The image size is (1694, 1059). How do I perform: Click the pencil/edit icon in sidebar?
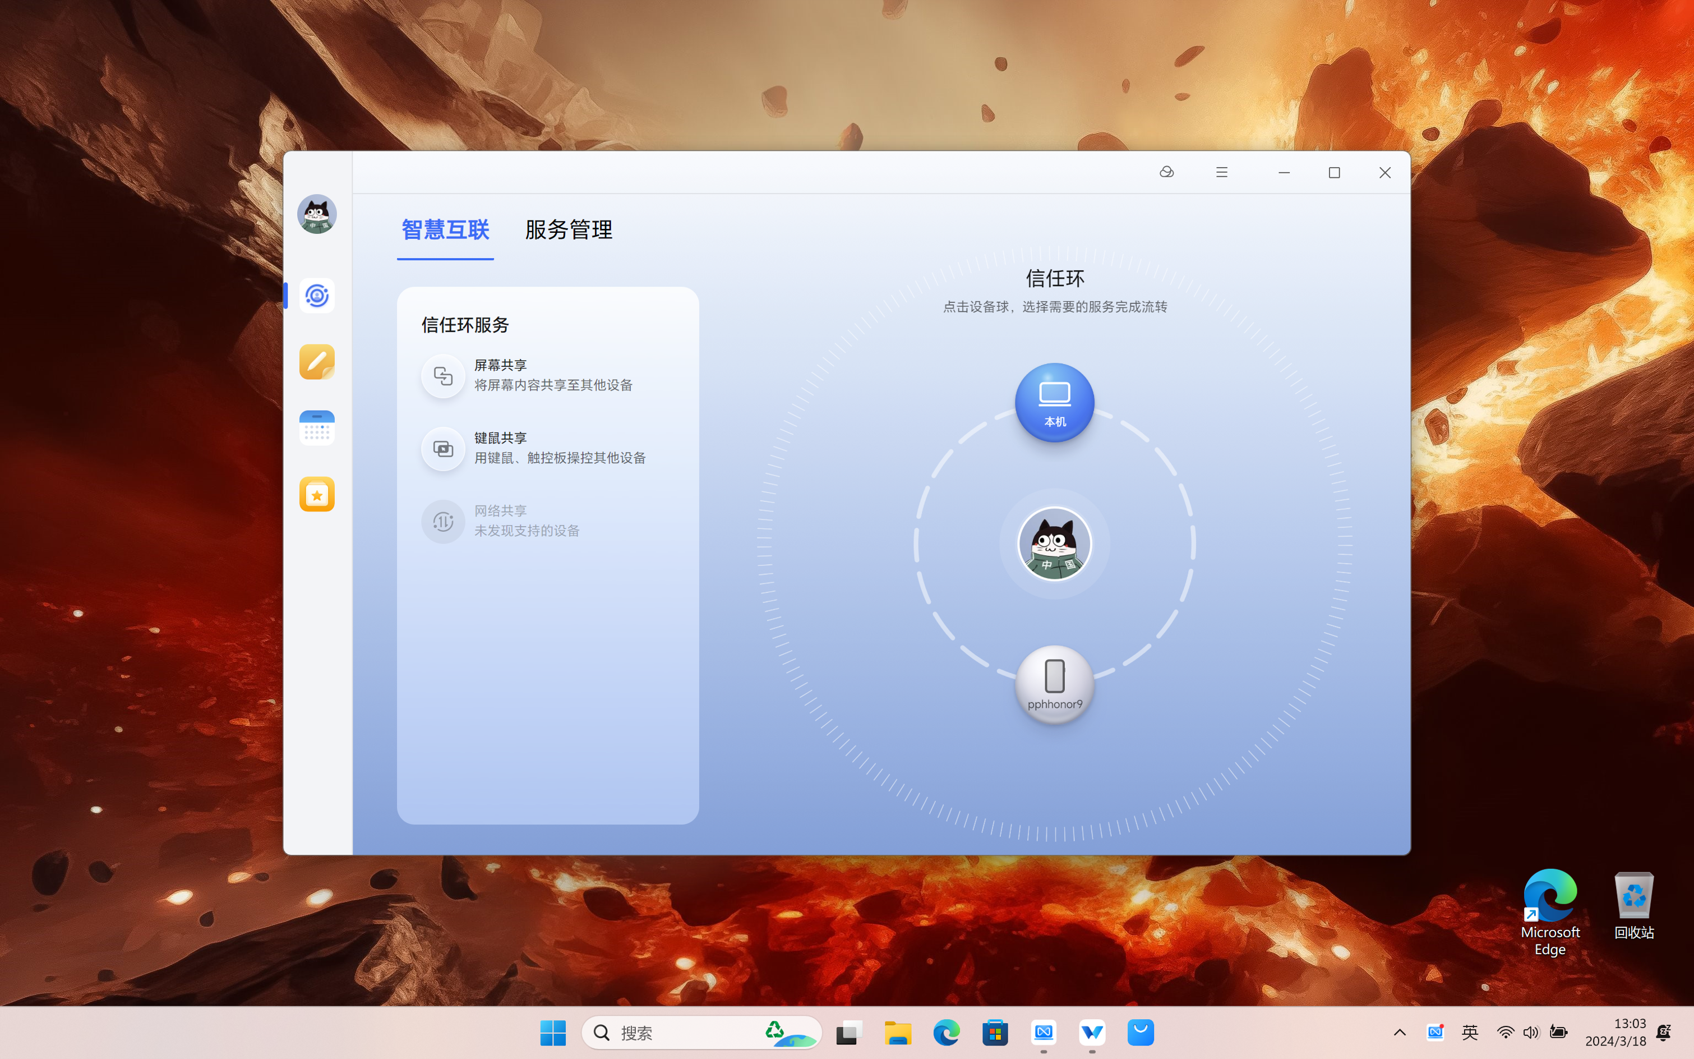tap(316, 361)
